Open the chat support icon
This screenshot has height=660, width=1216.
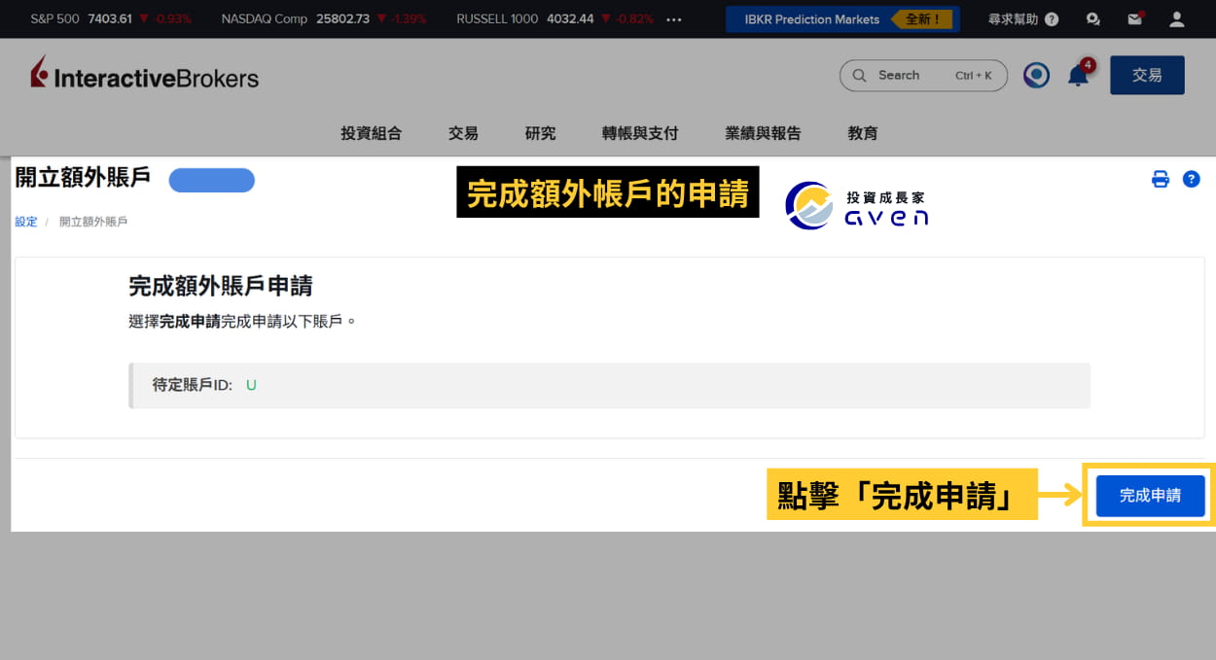point(1093,18)
